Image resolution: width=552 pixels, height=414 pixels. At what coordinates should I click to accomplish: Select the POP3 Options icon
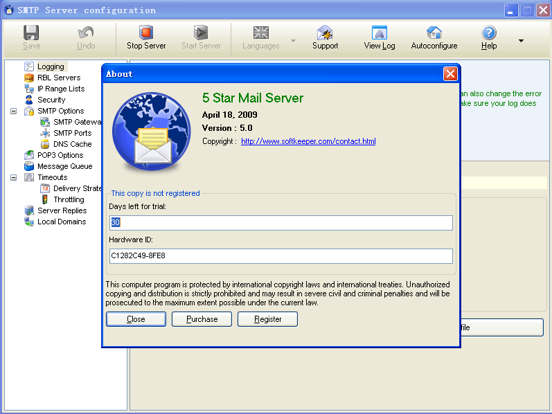[x=29, y=155]
